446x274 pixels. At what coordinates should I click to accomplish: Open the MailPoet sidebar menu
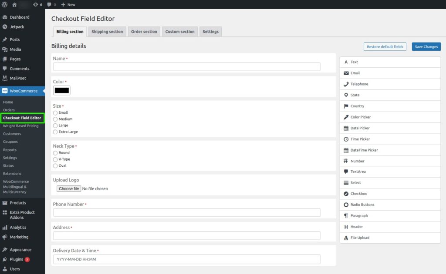pos(23,78)
